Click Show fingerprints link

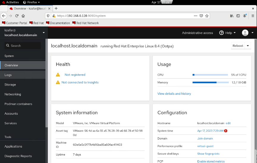pos(208,154)
